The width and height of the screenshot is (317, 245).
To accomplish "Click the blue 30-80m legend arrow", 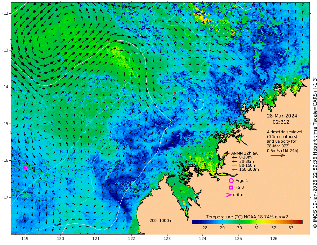I will (234, 161).
